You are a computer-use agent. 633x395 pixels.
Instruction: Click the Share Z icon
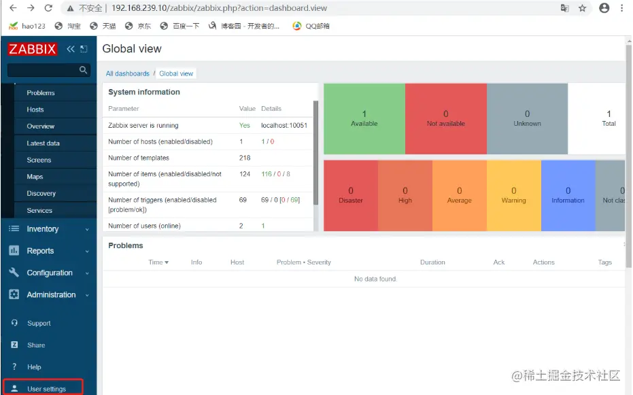point(14,345)
